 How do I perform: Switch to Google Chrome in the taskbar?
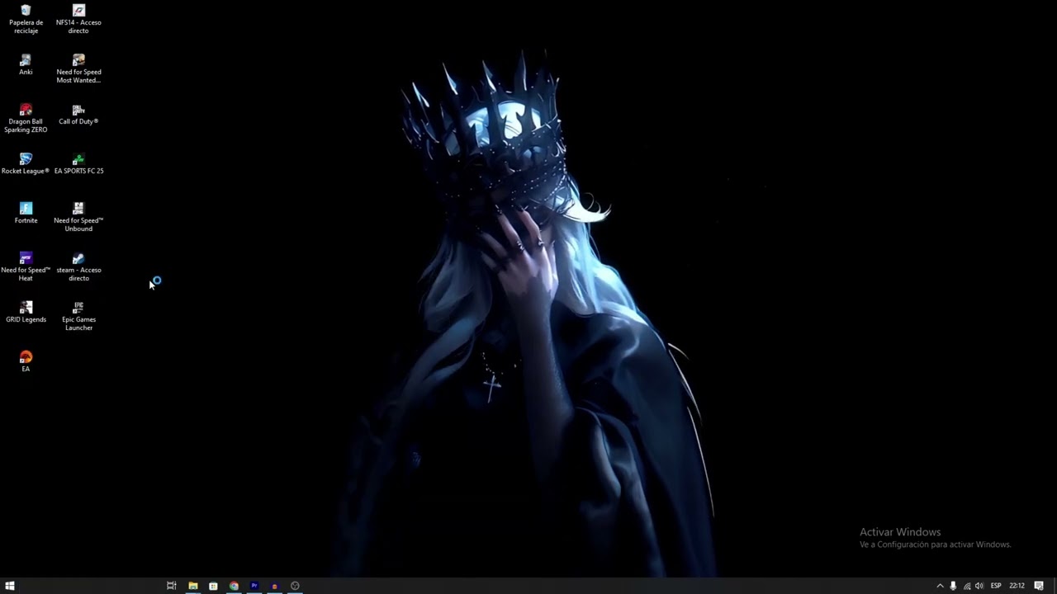[234, 586]
